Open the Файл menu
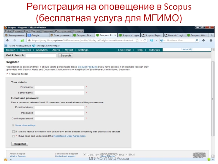 [x=8, y=31]
